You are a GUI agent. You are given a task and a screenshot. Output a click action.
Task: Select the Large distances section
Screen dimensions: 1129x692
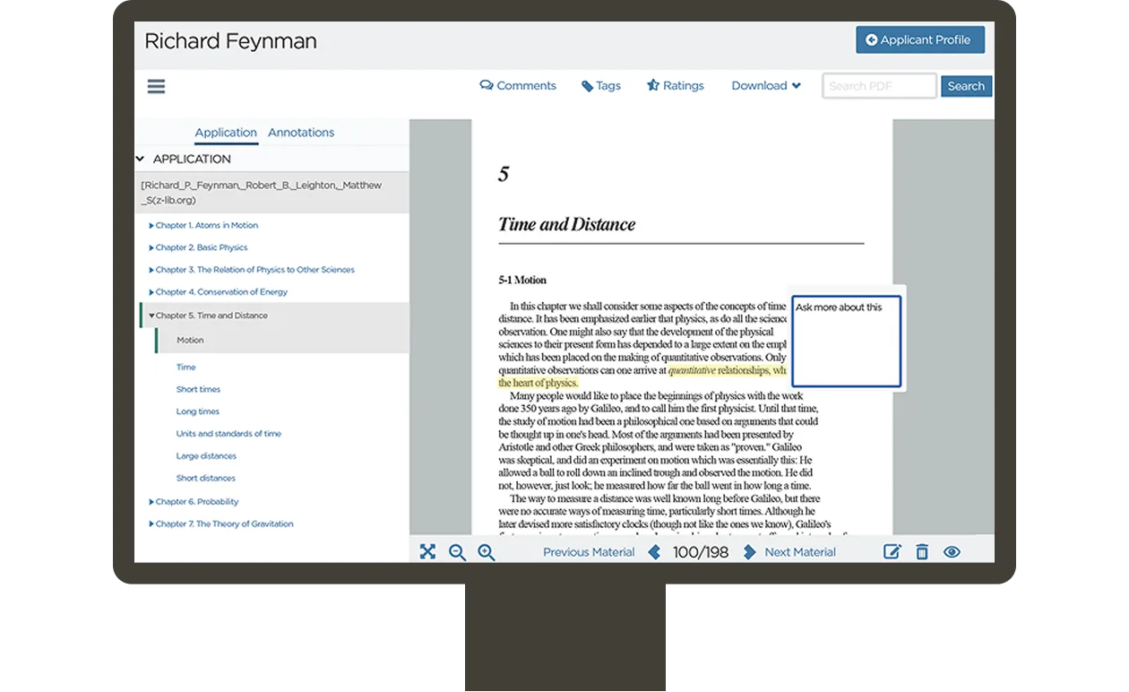click(x=206, y=456)
